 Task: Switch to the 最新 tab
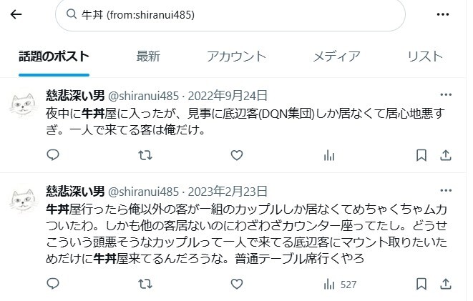[148, 56]
